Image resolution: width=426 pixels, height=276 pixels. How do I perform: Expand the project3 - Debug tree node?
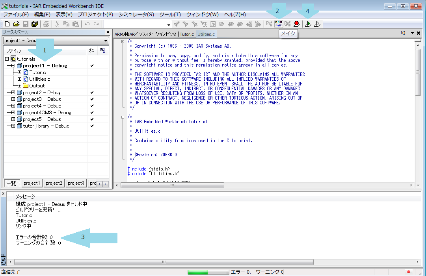pyautogui.click(x=13, y=99)
